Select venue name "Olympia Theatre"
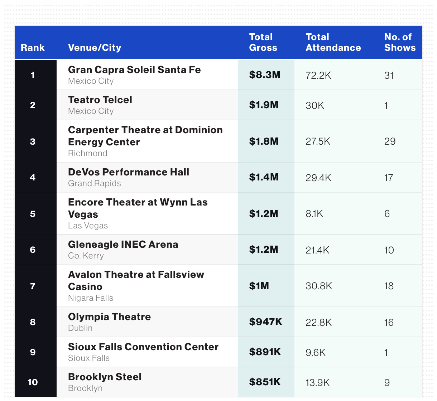Image resolution: width=437 pixels, height=401 pixels. tap(109, 317)
